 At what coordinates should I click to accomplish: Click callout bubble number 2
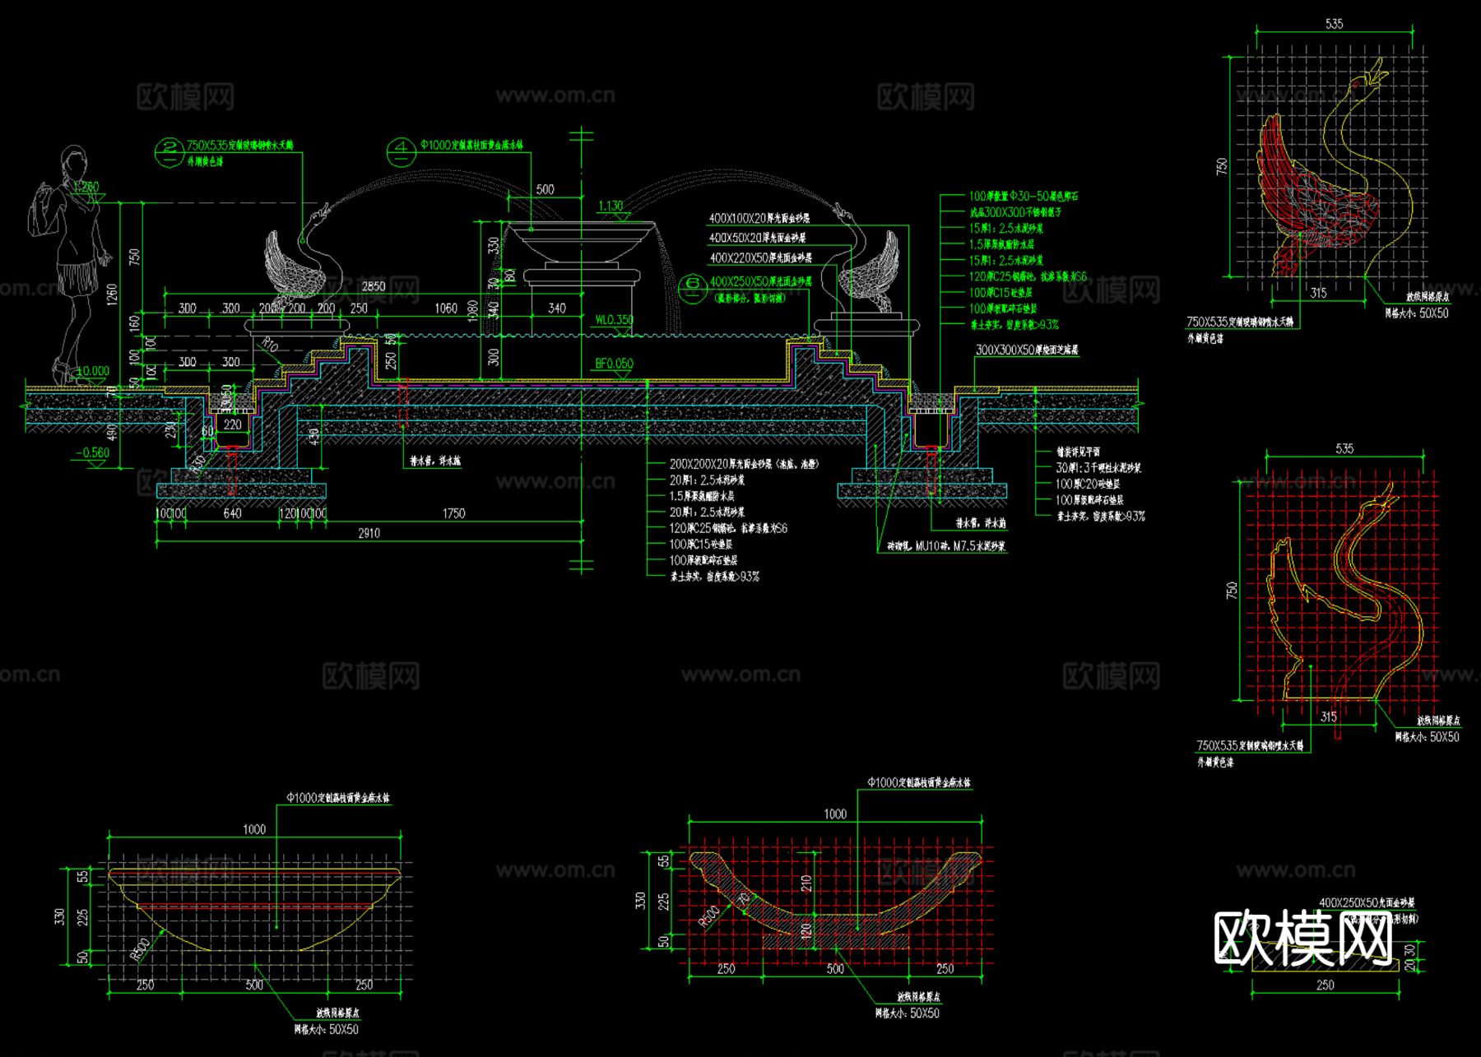(169, 151)
